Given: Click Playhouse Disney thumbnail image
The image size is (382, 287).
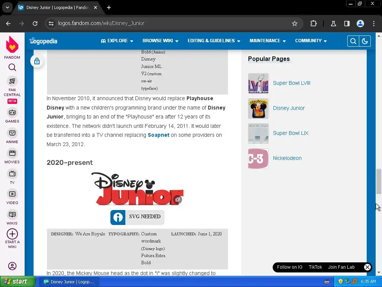Looking at the screenshot, I should 258,108.
